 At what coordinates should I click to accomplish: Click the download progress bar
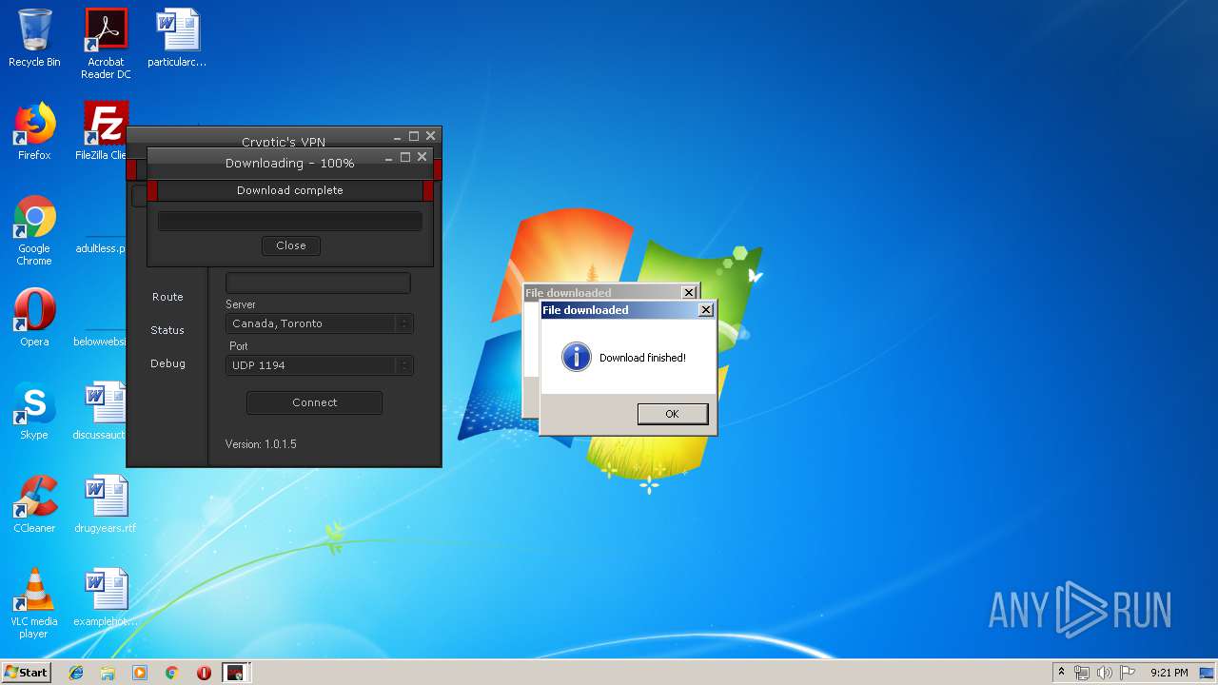[x=289, y=221]
